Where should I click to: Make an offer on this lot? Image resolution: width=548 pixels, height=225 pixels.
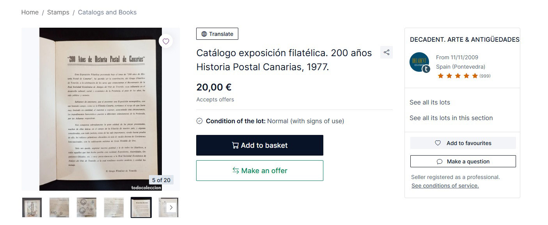(x=259, y=171)
